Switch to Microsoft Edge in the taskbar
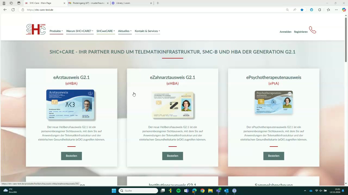Screen dimensions: 348x195 click(194, 191)
